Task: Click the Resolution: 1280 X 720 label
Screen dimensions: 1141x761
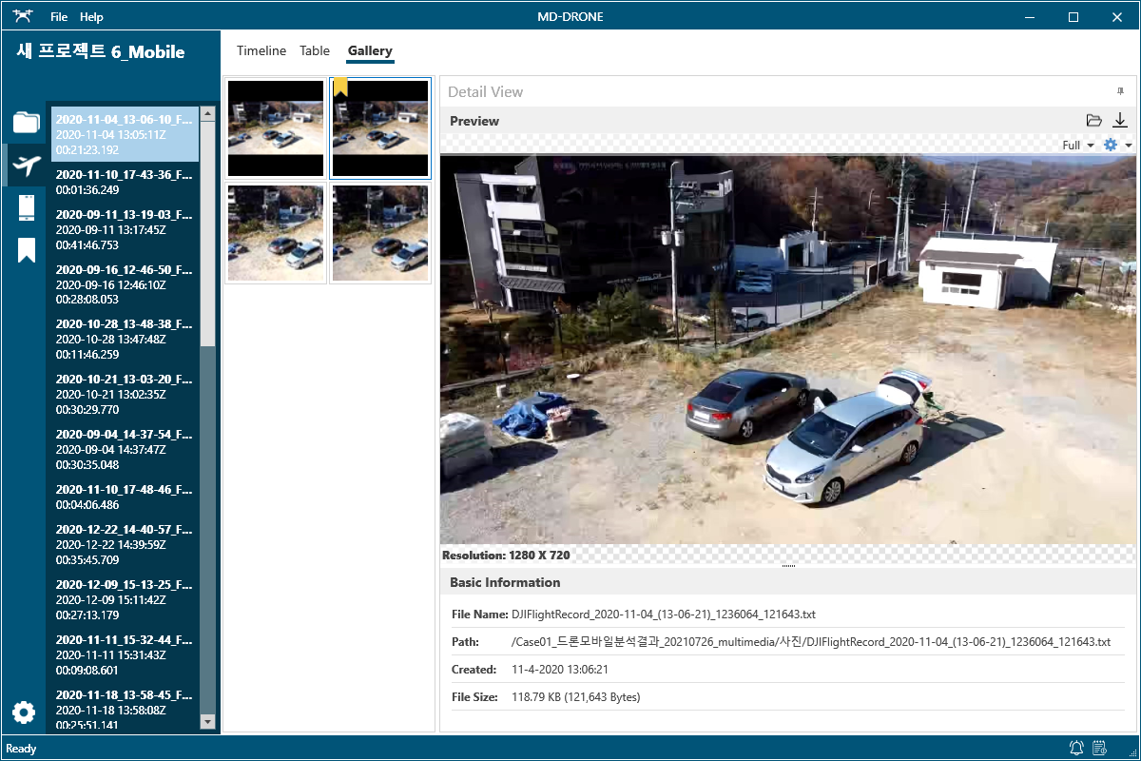Action: point(506,555)
